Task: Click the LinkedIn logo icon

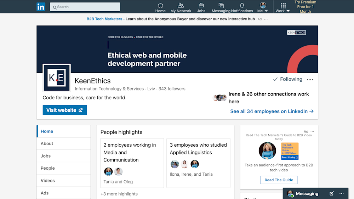Action: pos(41,7)
